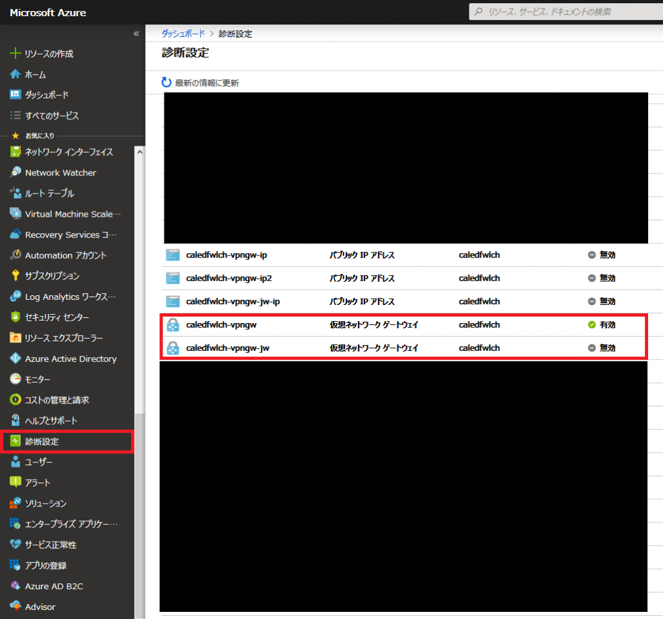Open すべてのサービス menu item
Image resolution: width=663 pixels, height=619 pixels.
pos(52,115)
